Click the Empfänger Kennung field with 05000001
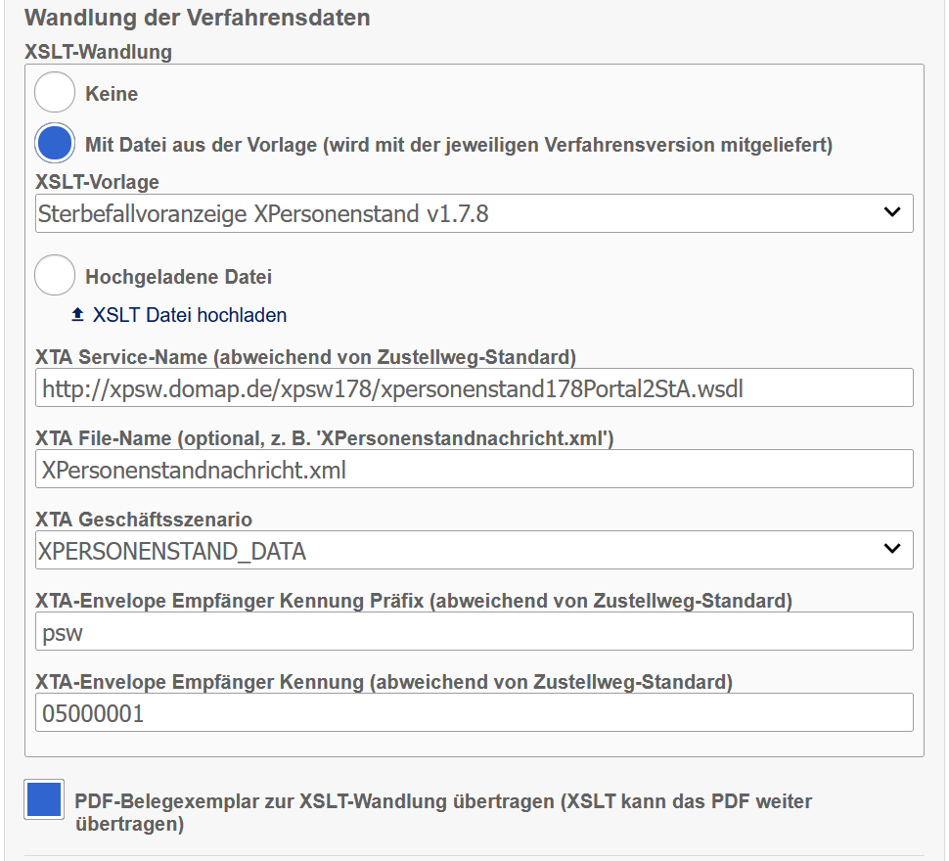The image size is (949, 861). [x=474, y=712]
